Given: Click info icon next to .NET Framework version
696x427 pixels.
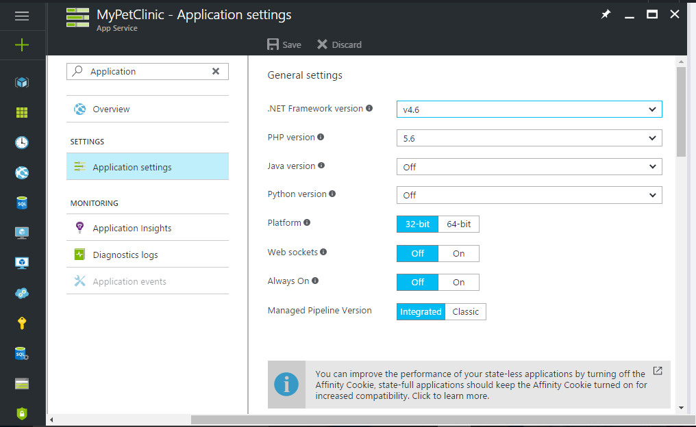Looking at the screenshot, I should (369, 108).
